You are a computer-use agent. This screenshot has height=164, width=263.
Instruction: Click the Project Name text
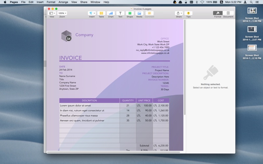162,70
